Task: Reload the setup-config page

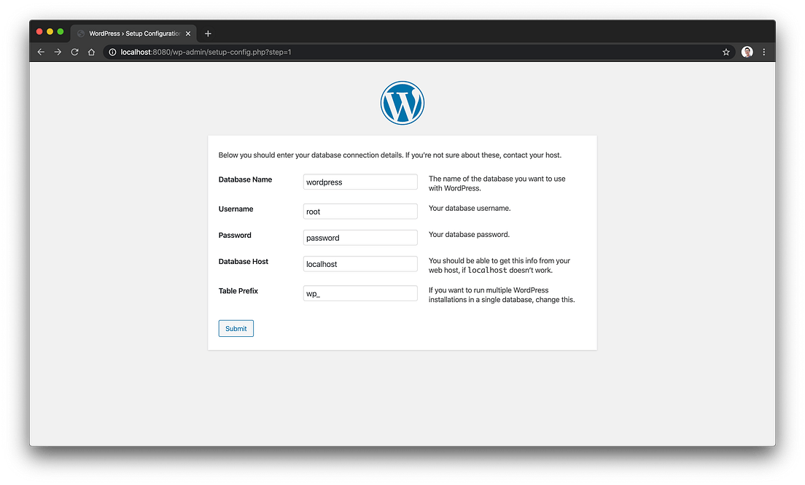Action: [74, 52]
